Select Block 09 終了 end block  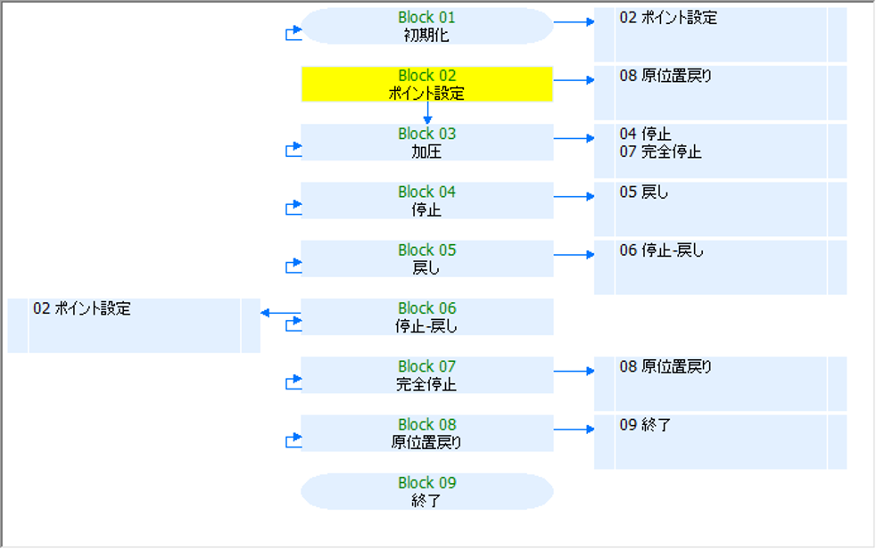pyautogui.click(x=426, y=491)
